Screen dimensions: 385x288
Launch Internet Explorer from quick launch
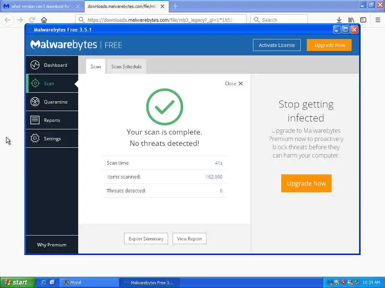click(x=44, y=282)
